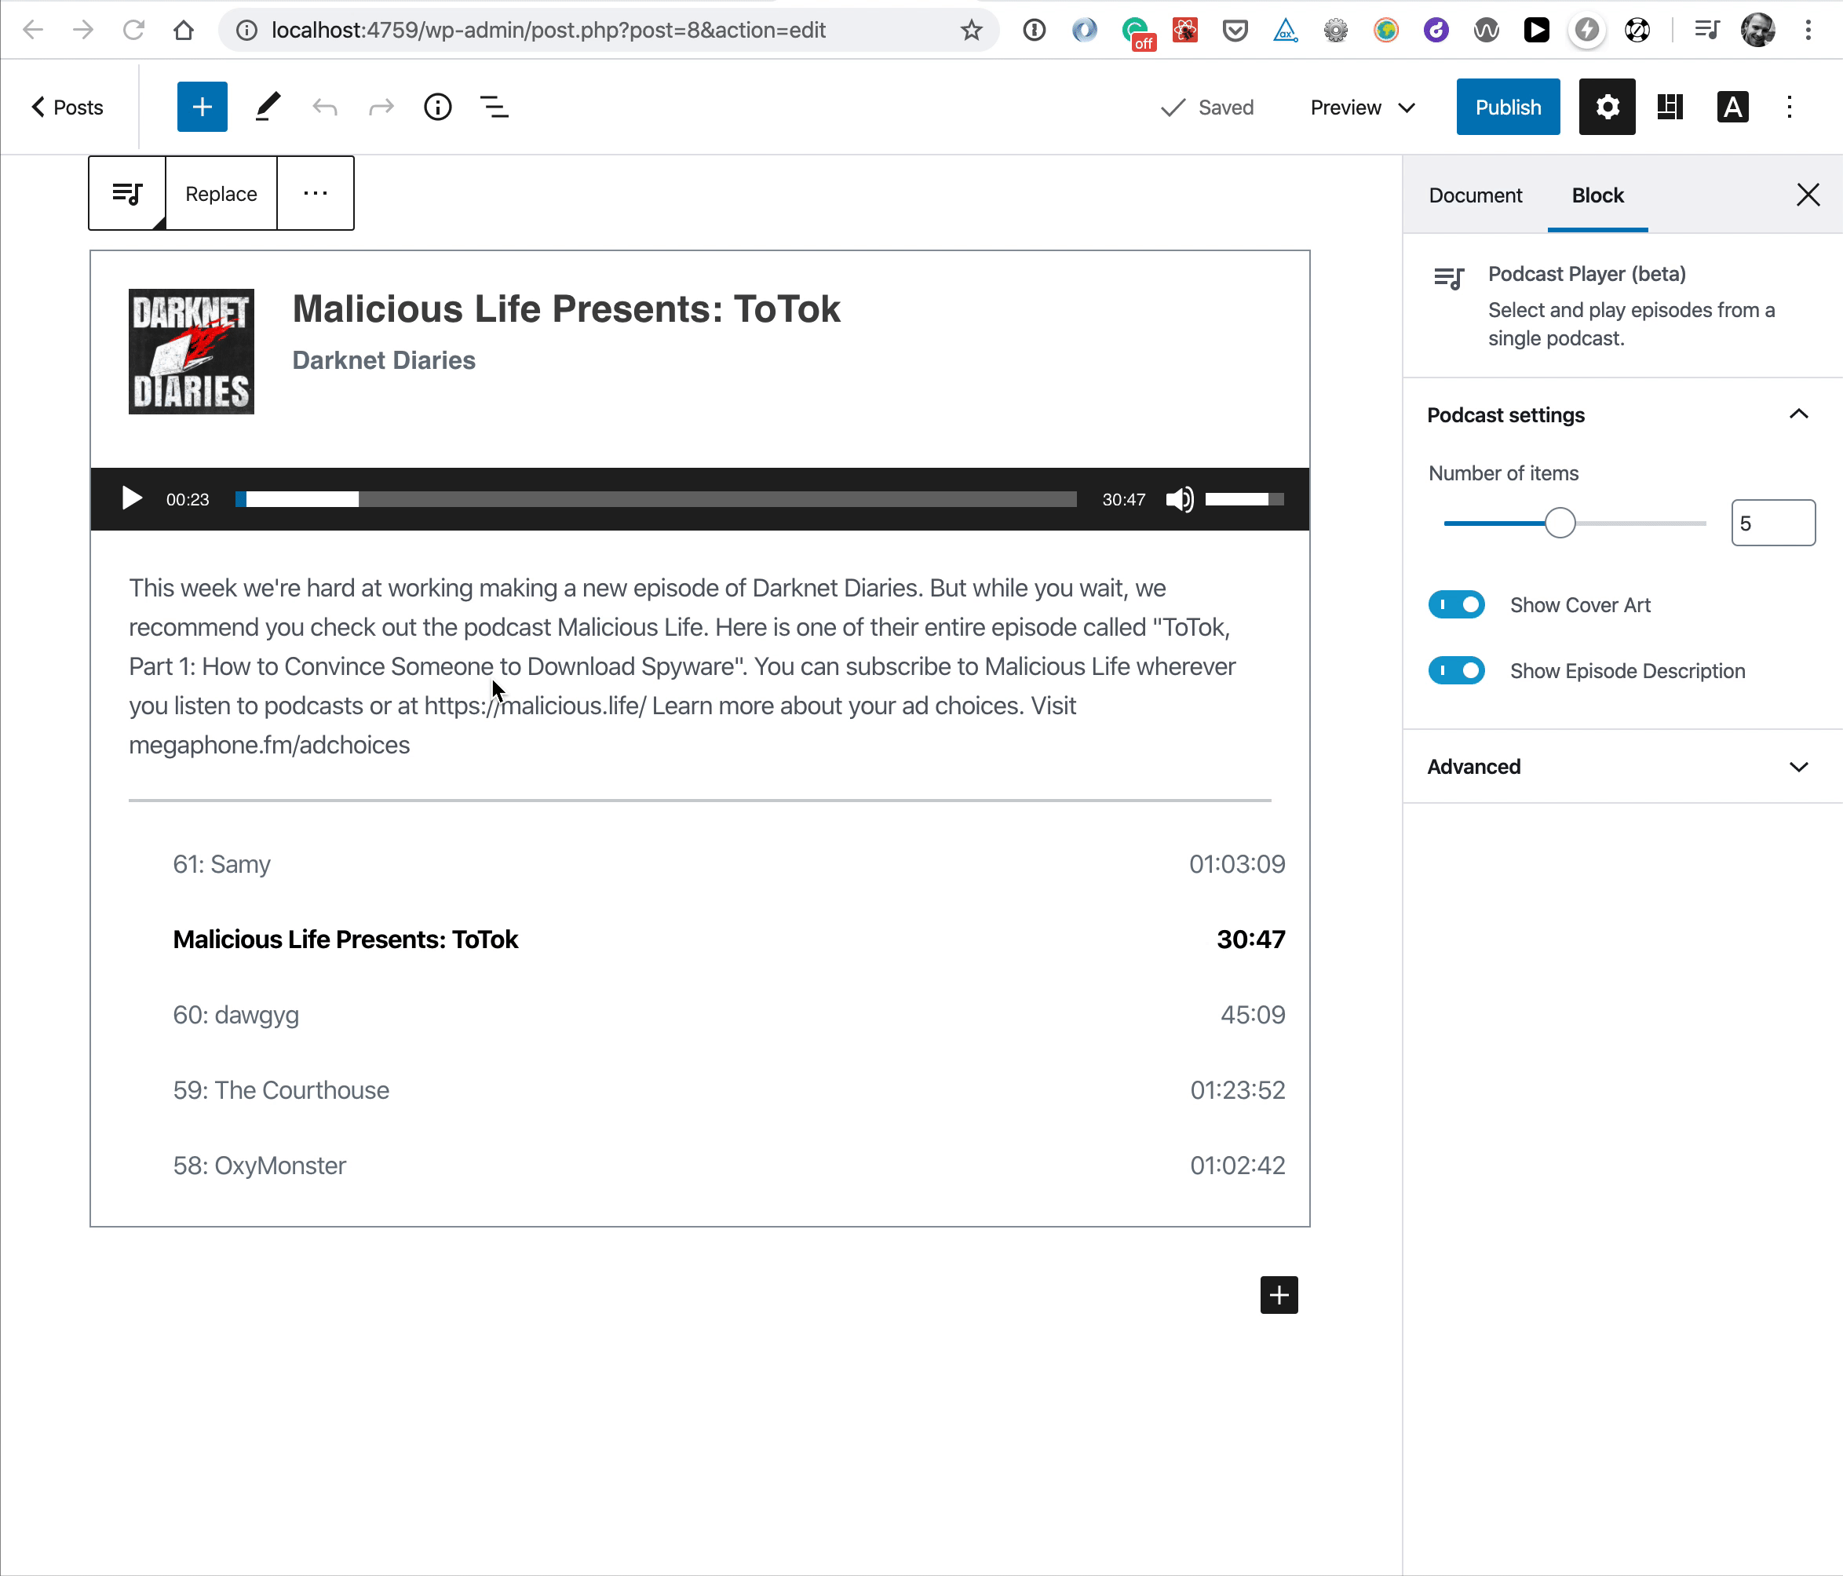Toggle the settings gear sidebar
The height and width of the screenshot is (1576, 1843).
point(1607,108)
